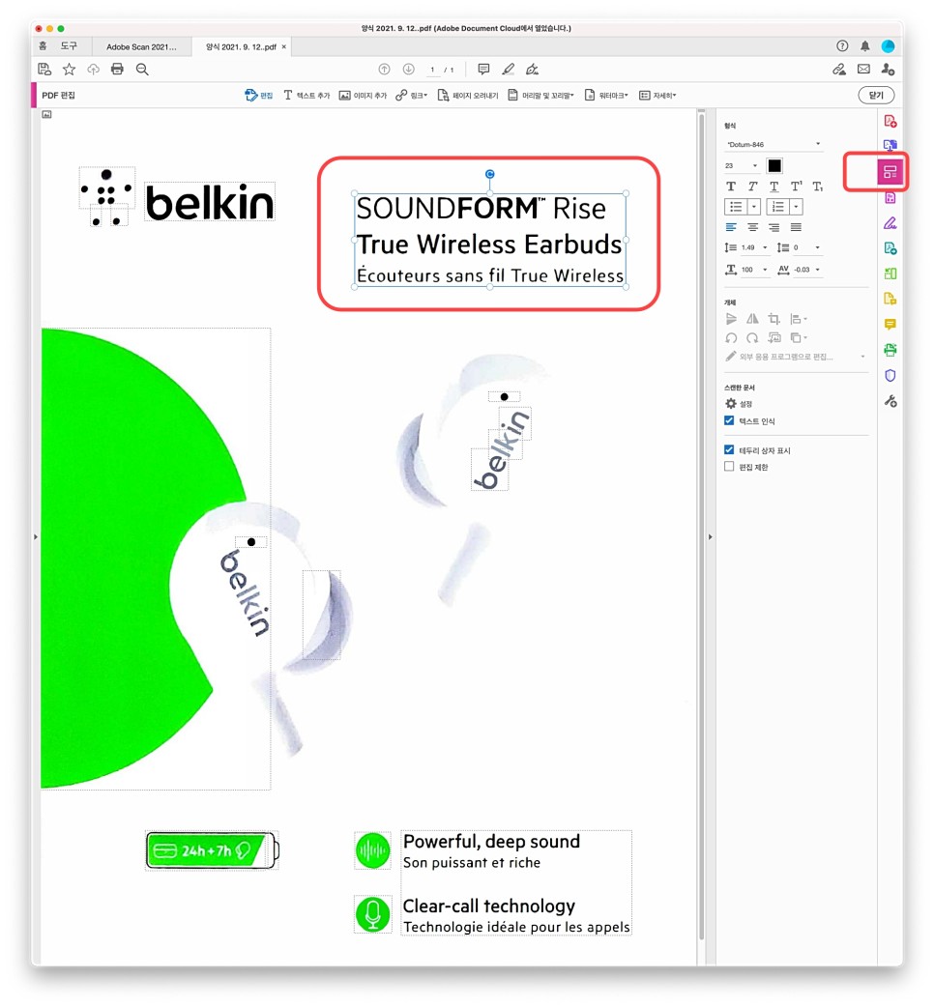
Task: Go to the previous page arrow
Action: (384, 70)
